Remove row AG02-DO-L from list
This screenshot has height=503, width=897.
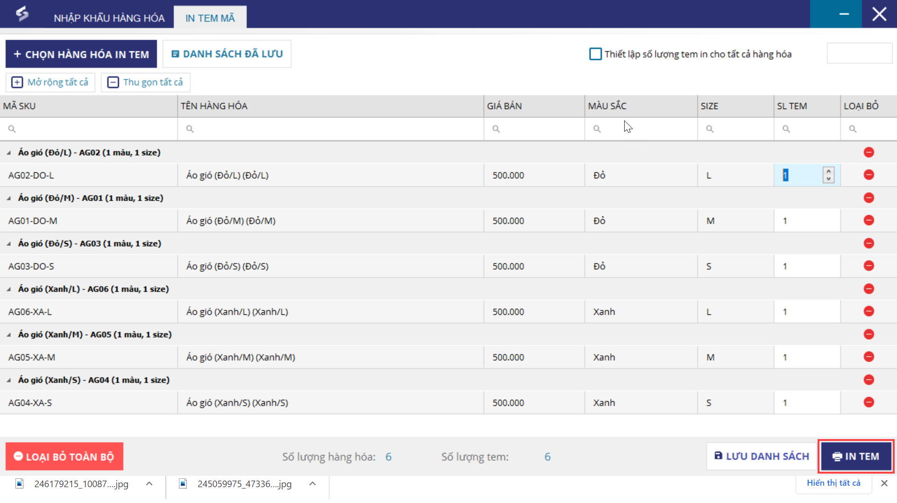click(x=869, y=175)
